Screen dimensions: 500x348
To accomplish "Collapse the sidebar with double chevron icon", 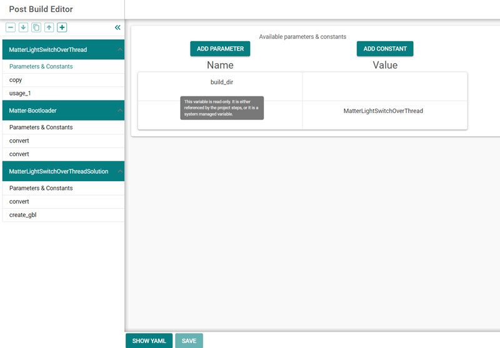I will [117, 27].
